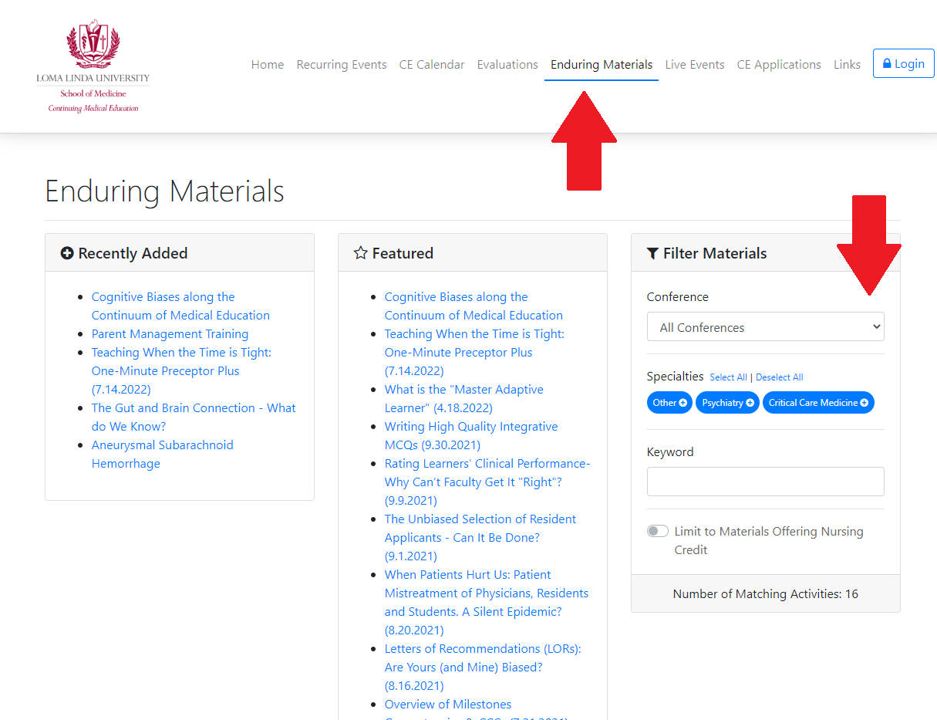Switch to the CE Calendar menu item
Screen dimensions: 937x720
point(432,65)
